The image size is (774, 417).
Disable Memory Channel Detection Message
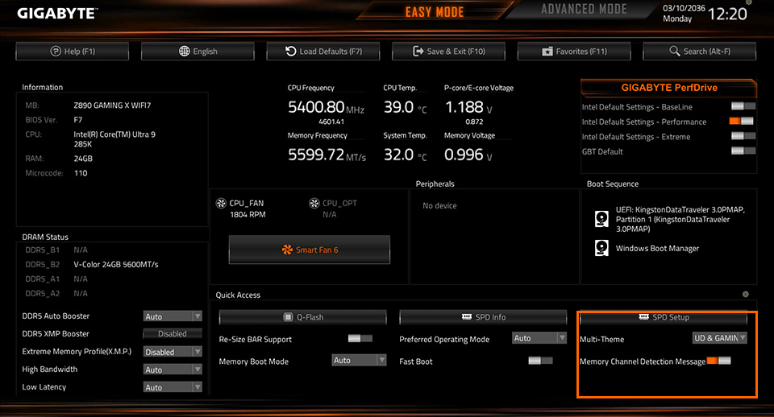(x=718, y=361)
